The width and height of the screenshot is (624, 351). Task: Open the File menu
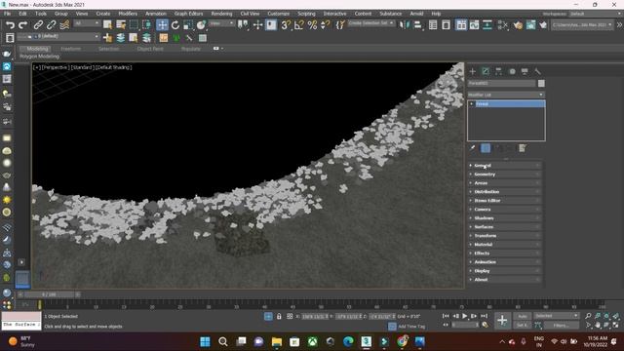point(7,14)
